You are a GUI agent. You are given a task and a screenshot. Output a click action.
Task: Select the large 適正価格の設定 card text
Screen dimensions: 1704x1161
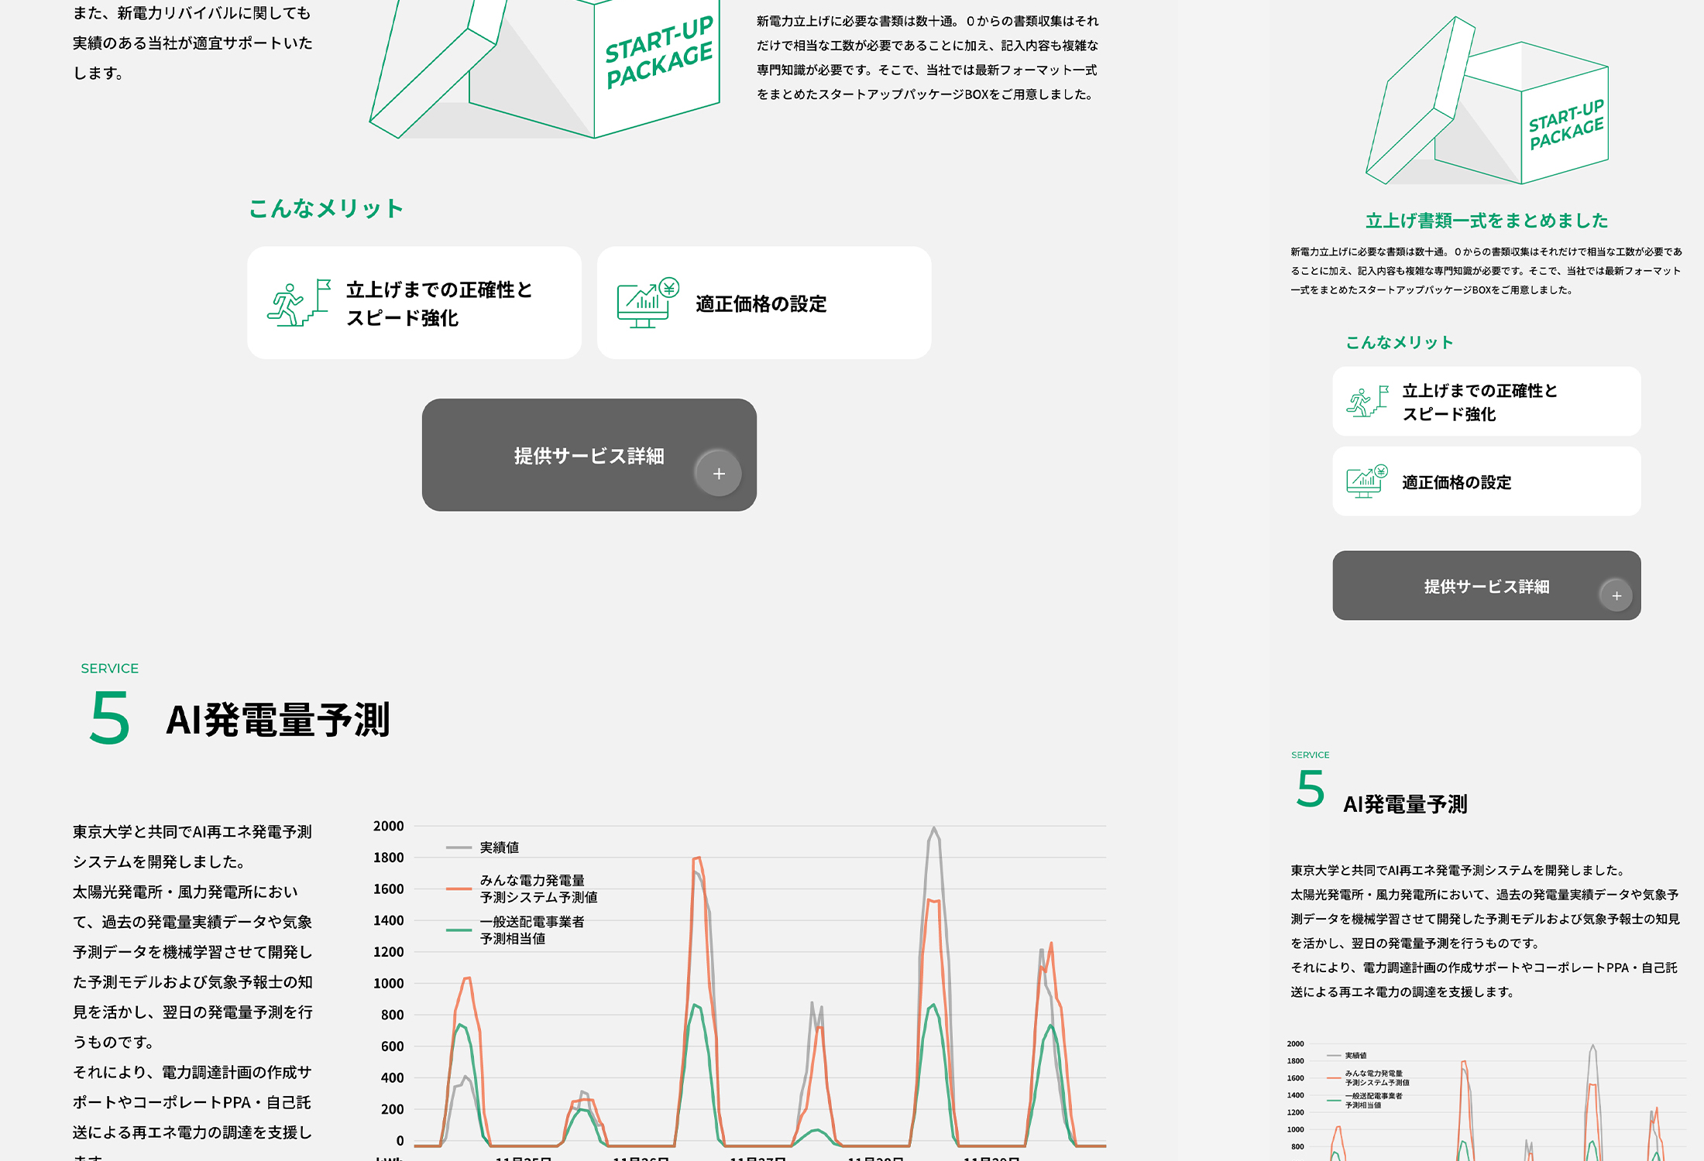click(x=761, y=304)
